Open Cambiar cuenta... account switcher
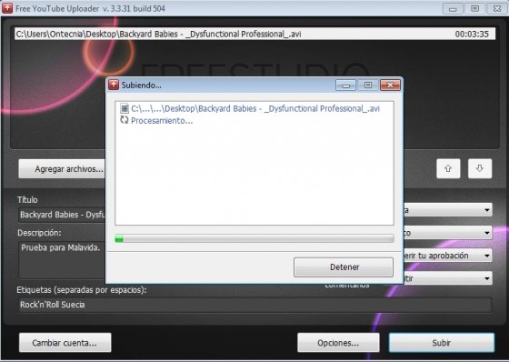Image resolution: width=509 pixels, height=362 pixels. tap(65, 343)
